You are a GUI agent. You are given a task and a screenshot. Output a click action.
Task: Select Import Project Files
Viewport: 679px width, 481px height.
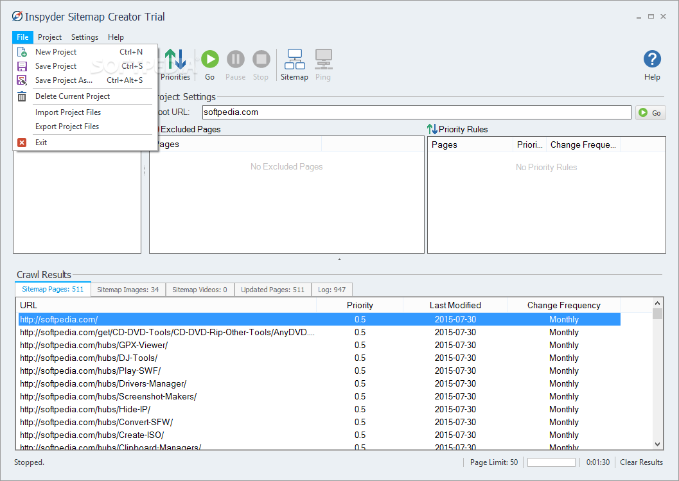(x=85, y=112)
